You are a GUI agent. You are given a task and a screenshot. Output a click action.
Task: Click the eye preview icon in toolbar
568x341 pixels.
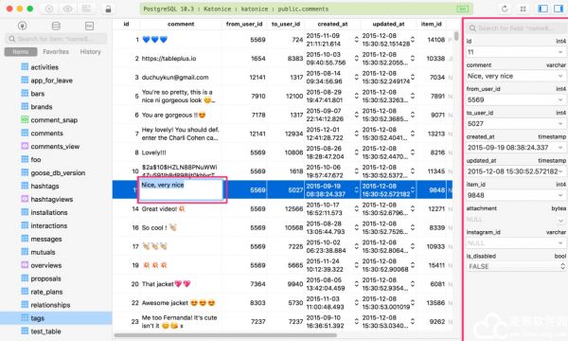point(68,9)
